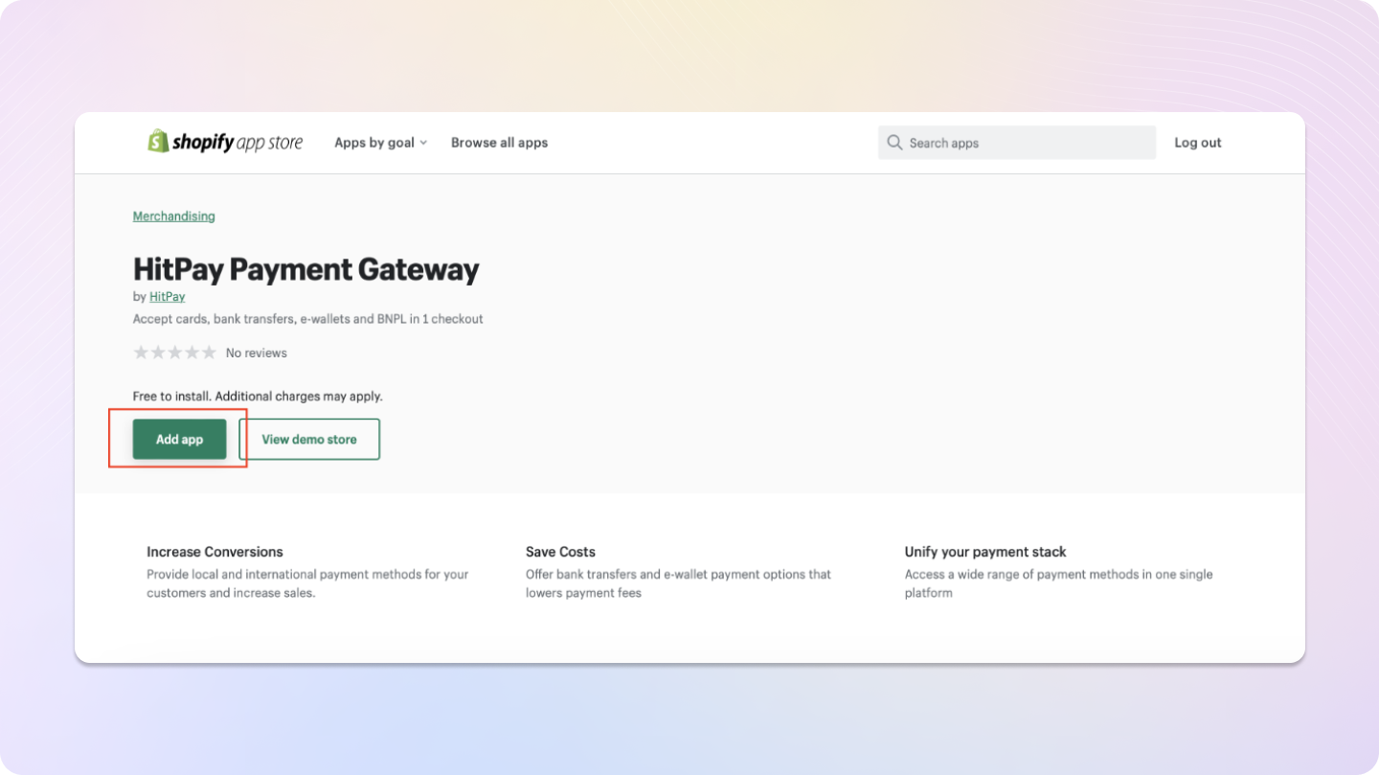Click the View demo store button
This screenshot has height=775, width=1379.
pos(309,440)
